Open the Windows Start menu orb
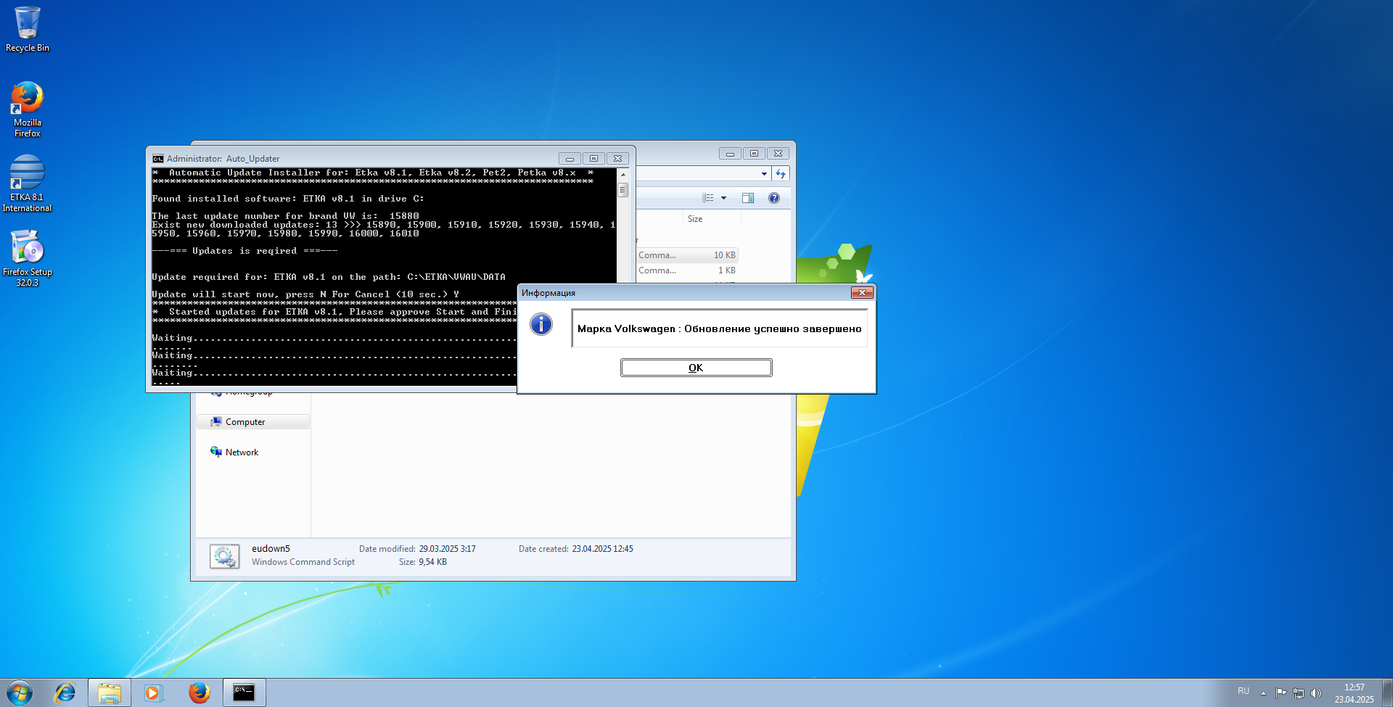Image resolution: width=1393 pixels, height=707 pixels. coord(20,692)
